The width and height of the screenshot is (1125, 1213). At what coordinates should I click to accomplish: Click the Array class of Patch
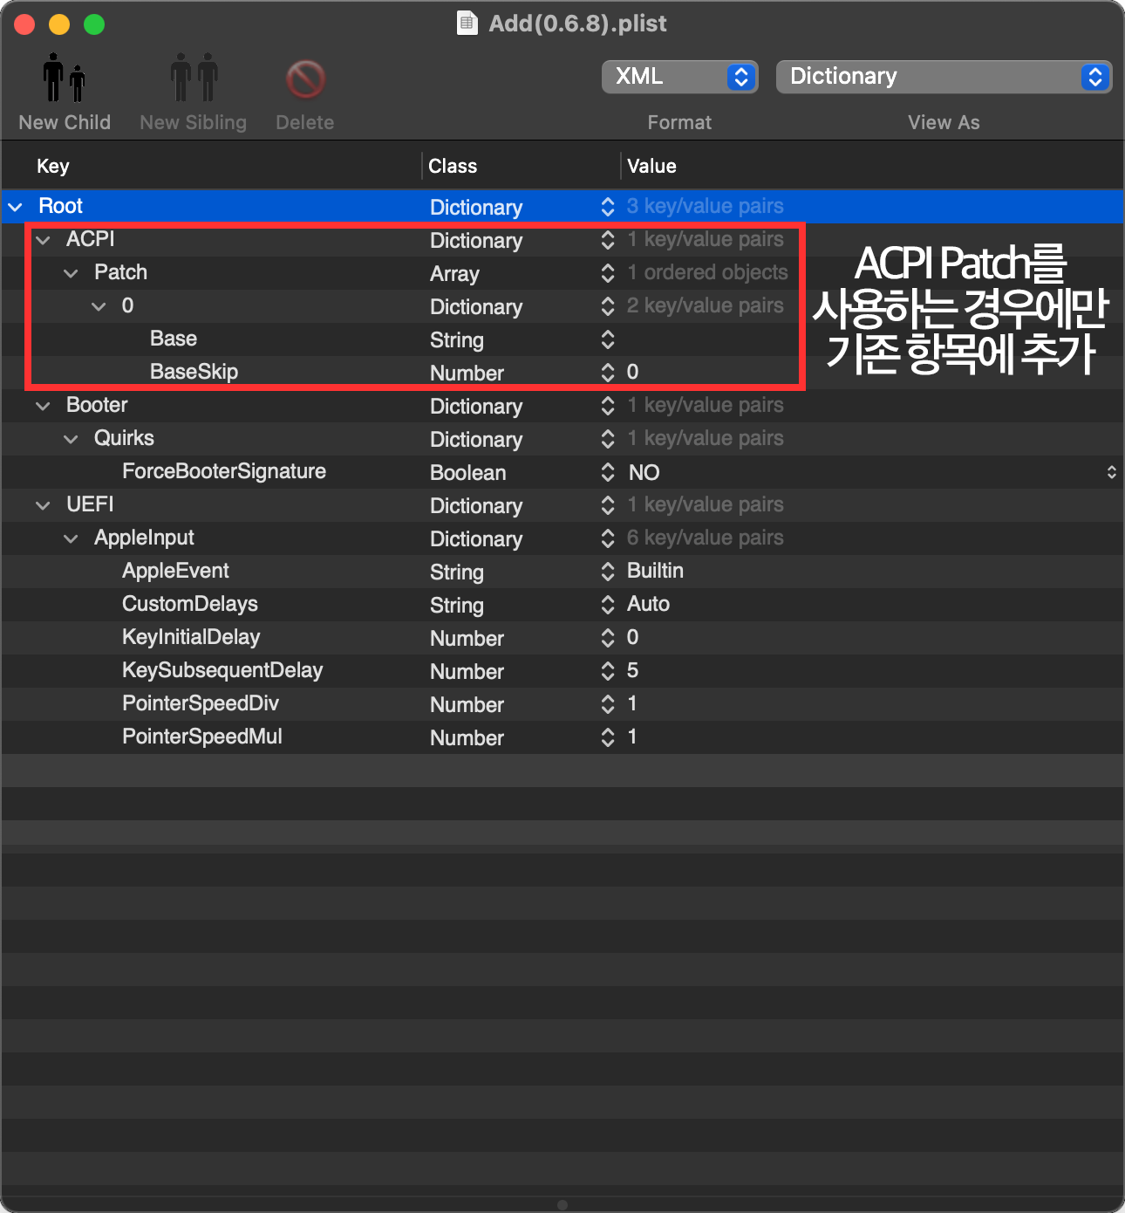pyautogui.click(x=454, y=274)
